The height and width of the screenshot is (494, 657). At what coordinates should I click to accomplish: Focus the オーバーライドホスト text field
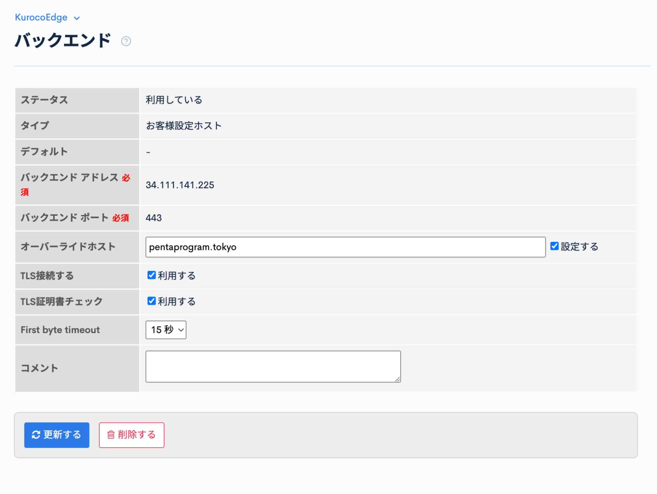click(345, 247)
